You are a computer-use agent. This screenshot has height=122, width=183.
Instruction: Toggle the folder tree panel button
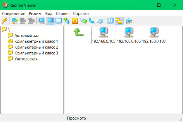(119, 21)
